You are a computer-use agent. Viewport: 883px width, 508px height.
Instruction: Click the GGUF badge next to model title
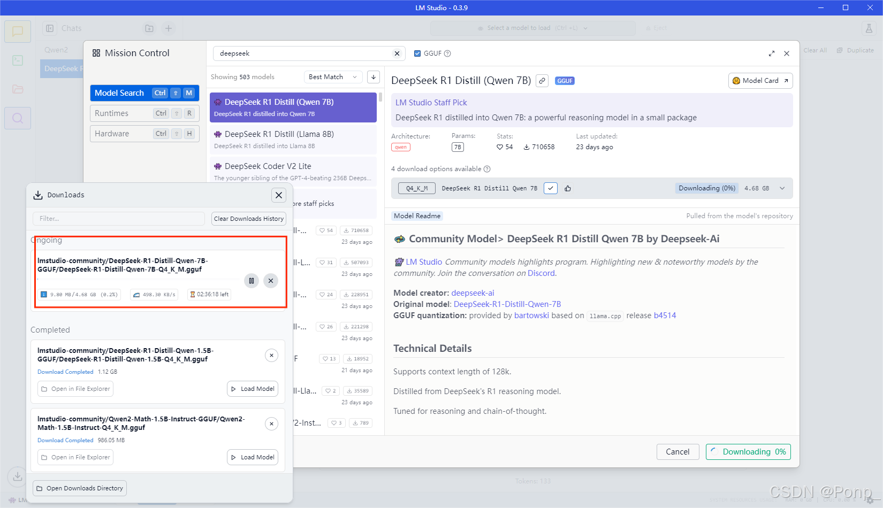565,81
